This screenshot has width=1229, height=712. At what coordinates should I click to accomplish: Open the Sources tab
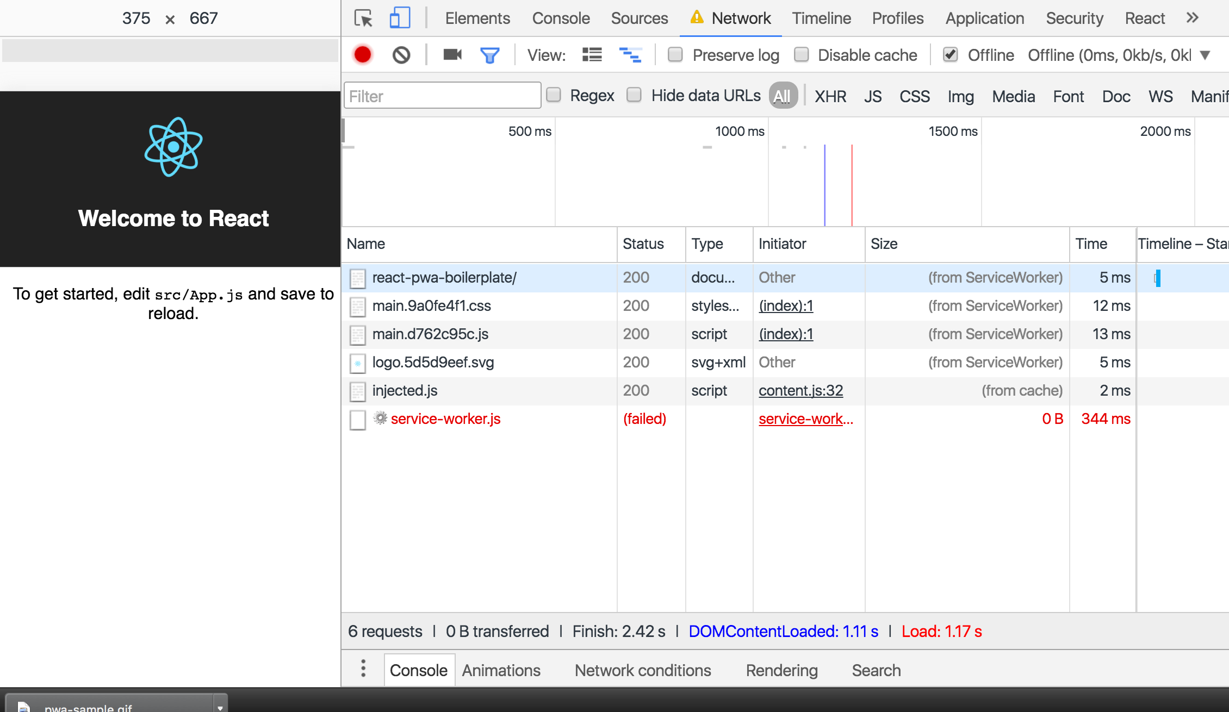640,18
